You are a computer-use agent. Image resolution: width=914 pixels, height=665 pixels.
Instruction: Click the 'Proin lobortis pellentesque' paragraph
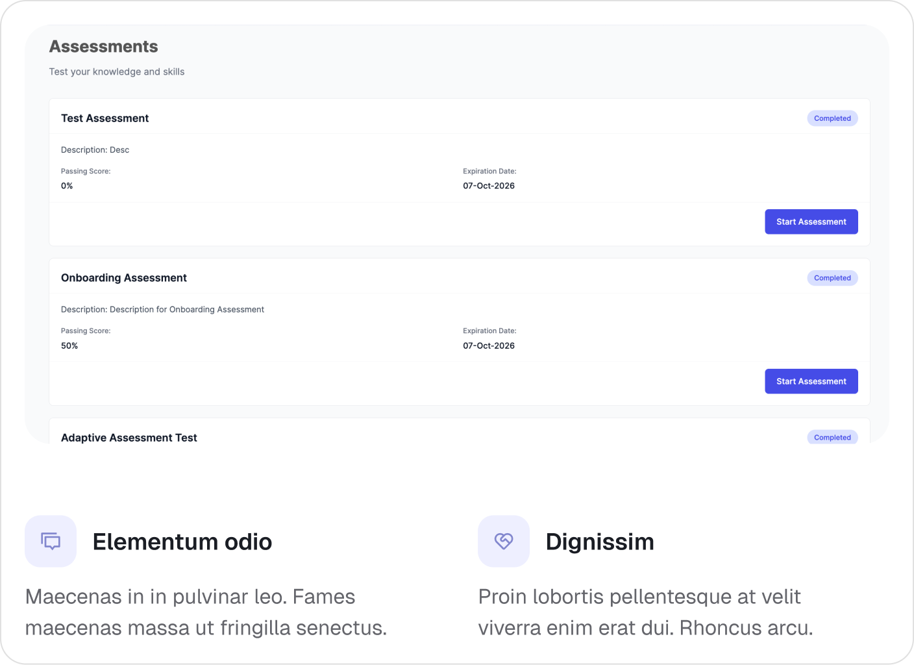click(645, 612)
